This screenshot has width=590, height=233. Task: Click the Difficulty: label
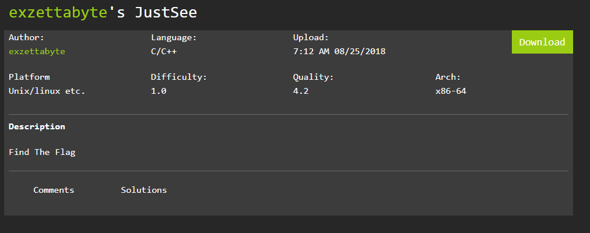(x=179, y=77)
